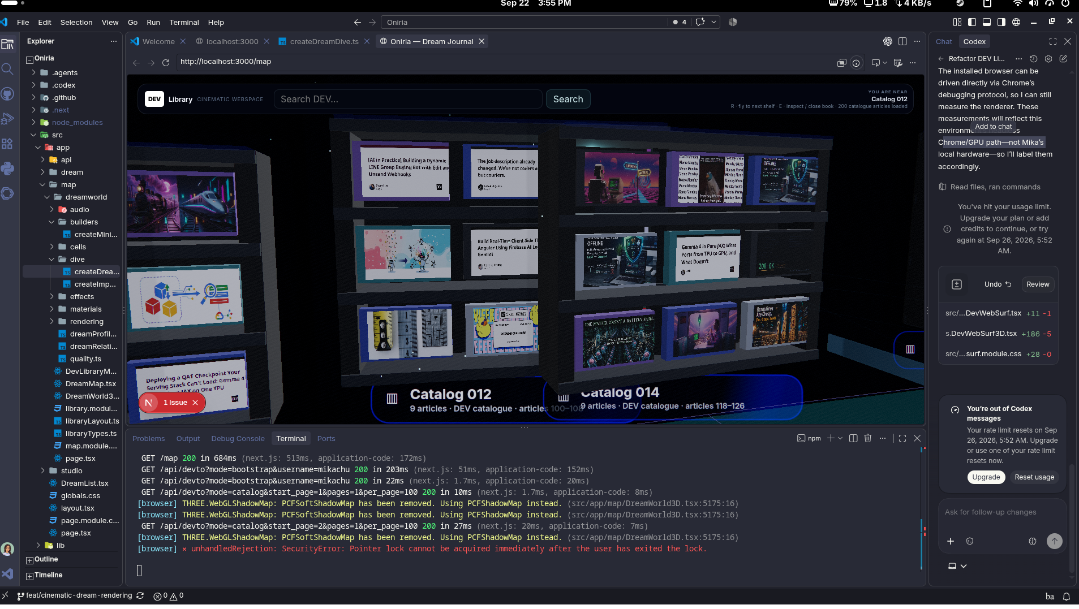Add a new terminal

click(x=831, y=438)
